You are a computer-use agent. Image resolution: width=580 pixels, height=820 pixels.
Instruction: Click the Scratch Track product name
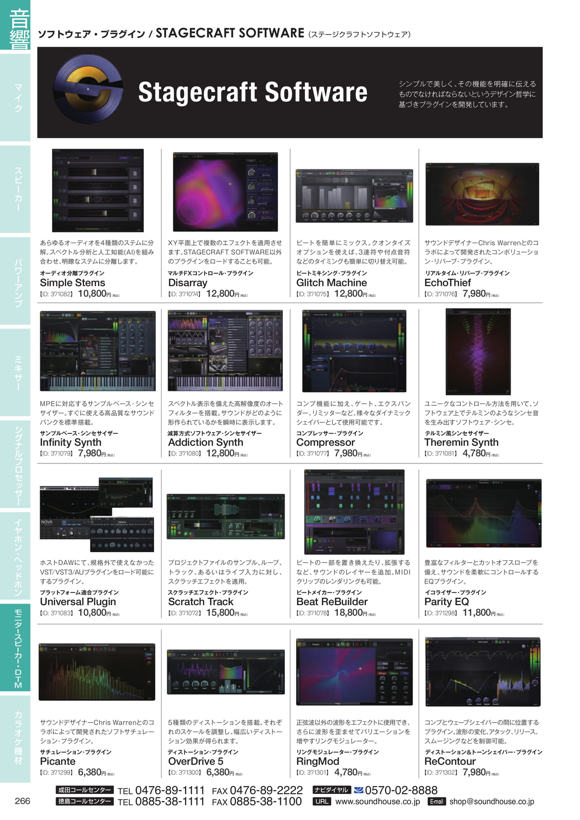point(201,602)
